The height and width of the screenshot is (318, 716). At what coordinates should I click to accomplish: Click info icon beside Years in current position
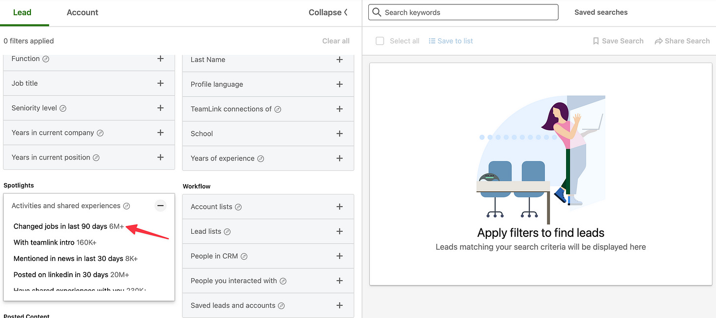pyautogui.click(x=96, y=158)
